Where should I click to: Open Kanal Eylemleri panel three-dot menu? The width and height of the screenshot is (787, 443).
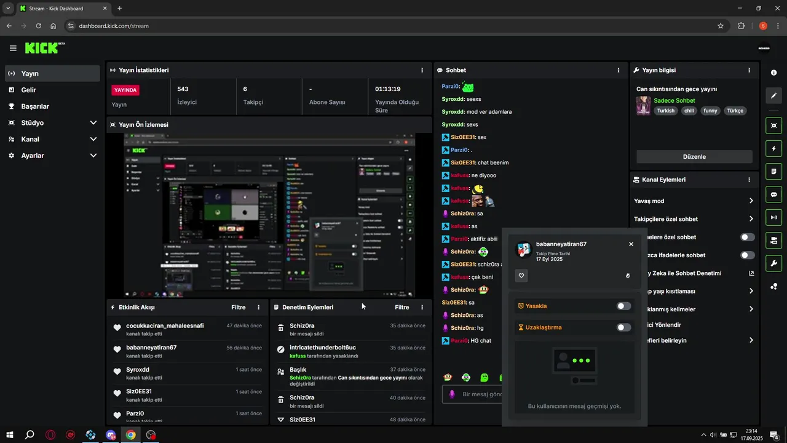pyautogui.click(x=749, y=180)
